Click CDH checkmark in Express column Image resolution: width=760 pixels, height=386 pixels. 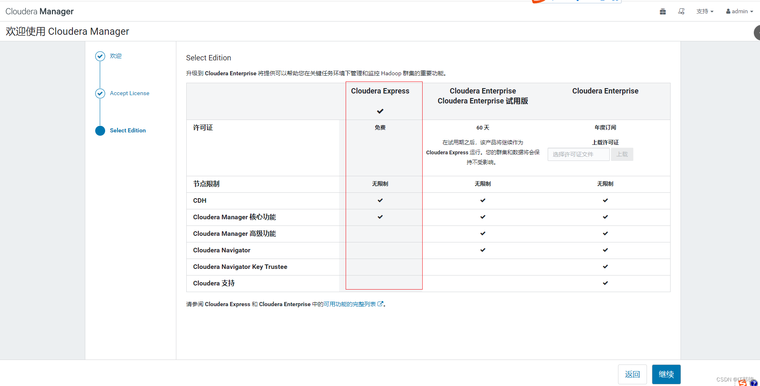coord(380,200)
